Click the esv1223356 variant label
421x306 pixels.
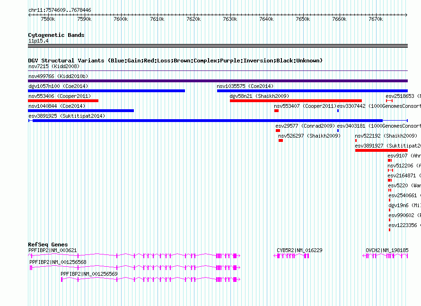coord(404,225)
